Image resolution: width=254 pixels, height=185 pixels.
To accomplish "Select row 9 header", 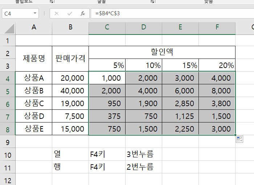I will pos(8,141).
